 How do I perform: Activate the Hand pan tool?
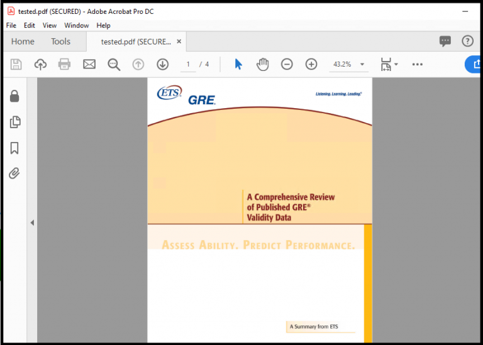(x=262, y=64)
